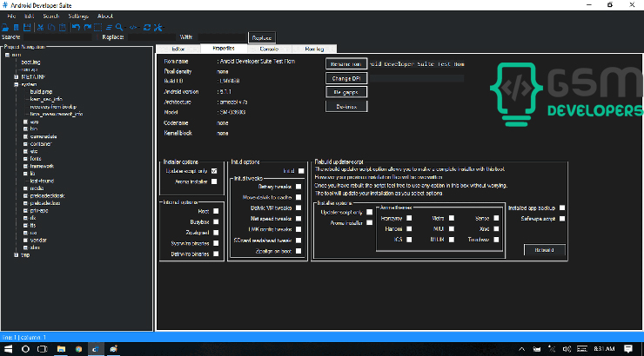Click the Rename rom button
Image resolution: width=644 pixels, height=356 pixels.
(346, 64)
